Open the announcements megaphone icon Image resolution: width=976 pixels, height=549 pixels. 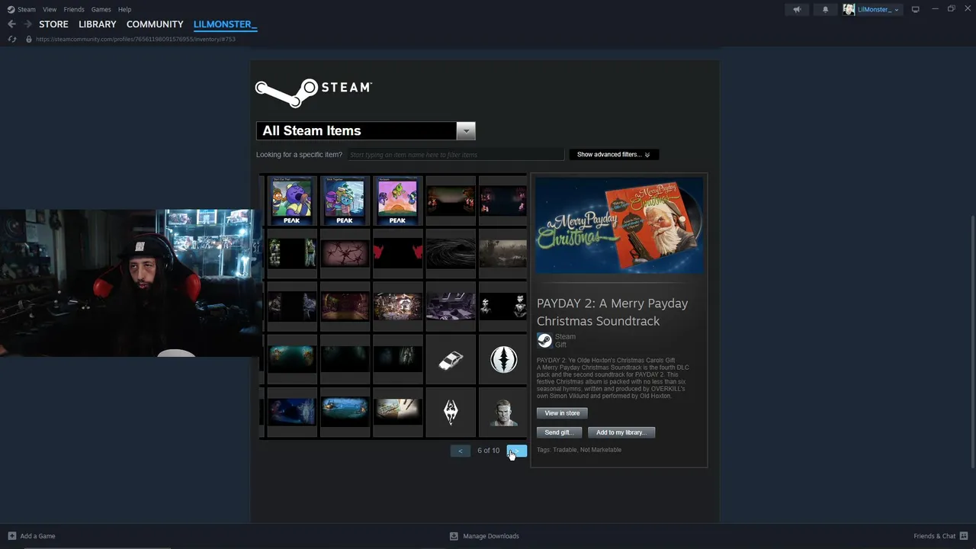(797, 9)
